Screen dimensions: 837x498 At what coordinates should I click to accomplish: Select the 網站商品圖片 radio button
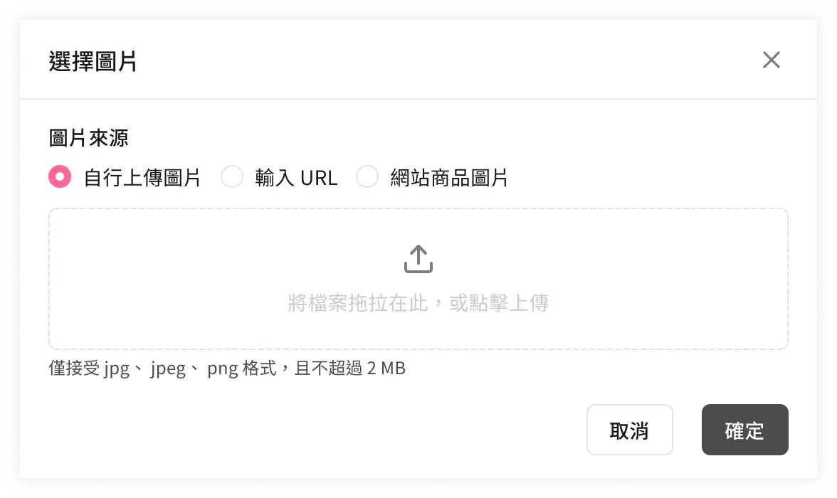tap(367, 176)
